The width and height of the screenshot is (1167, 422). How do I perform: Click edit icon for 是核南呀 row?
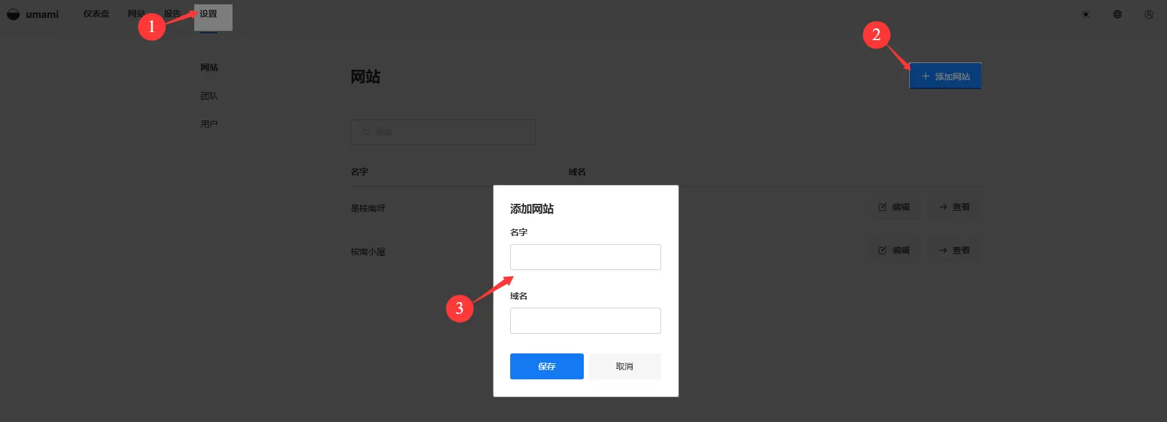coord(883,207)
